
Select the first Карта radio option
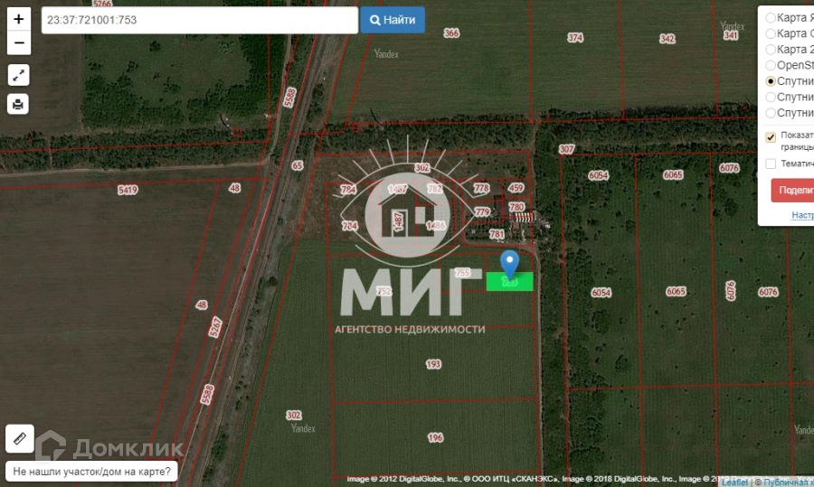pos(771,18)
